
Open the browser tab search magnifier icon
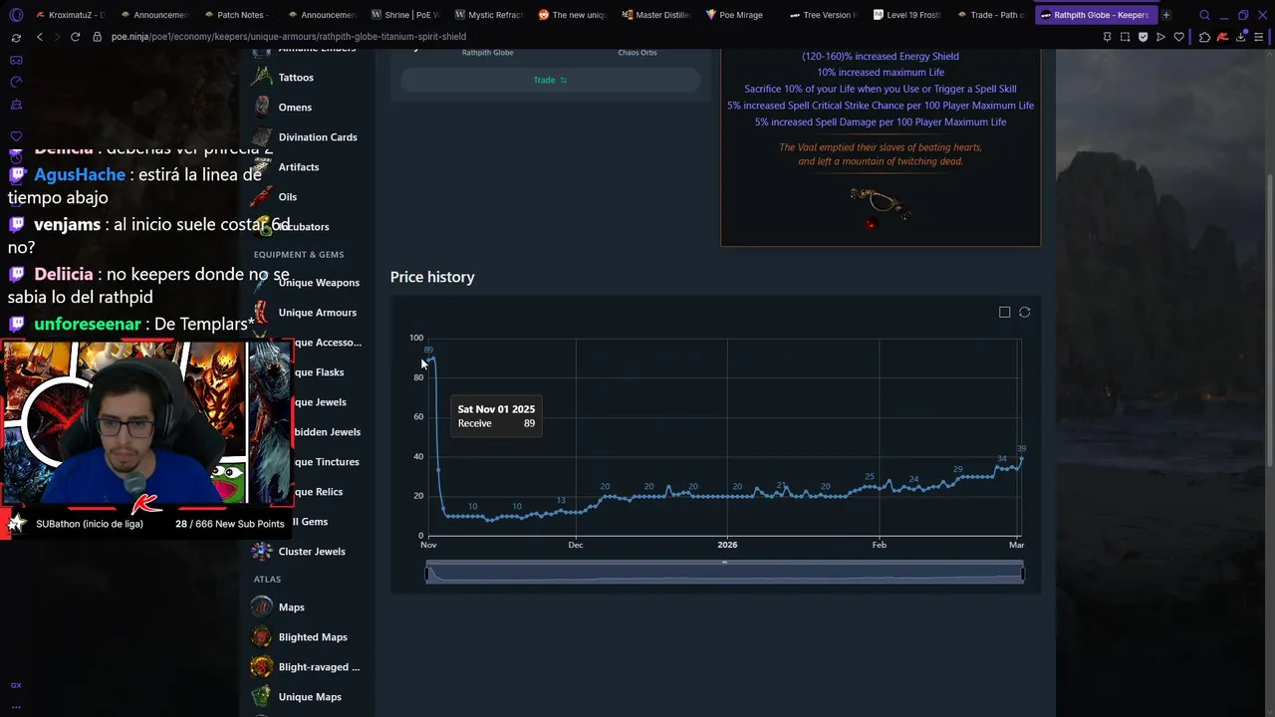pos(1204,15)
